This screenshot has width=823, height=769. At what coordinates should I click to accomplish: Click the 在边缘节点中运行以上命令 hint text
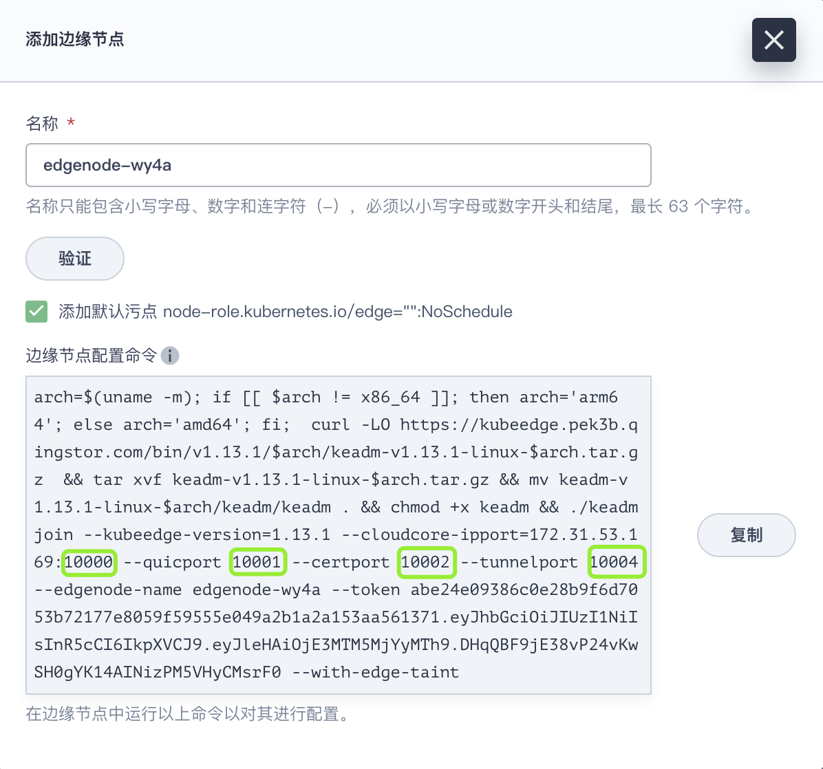click(x=187, y=714)
